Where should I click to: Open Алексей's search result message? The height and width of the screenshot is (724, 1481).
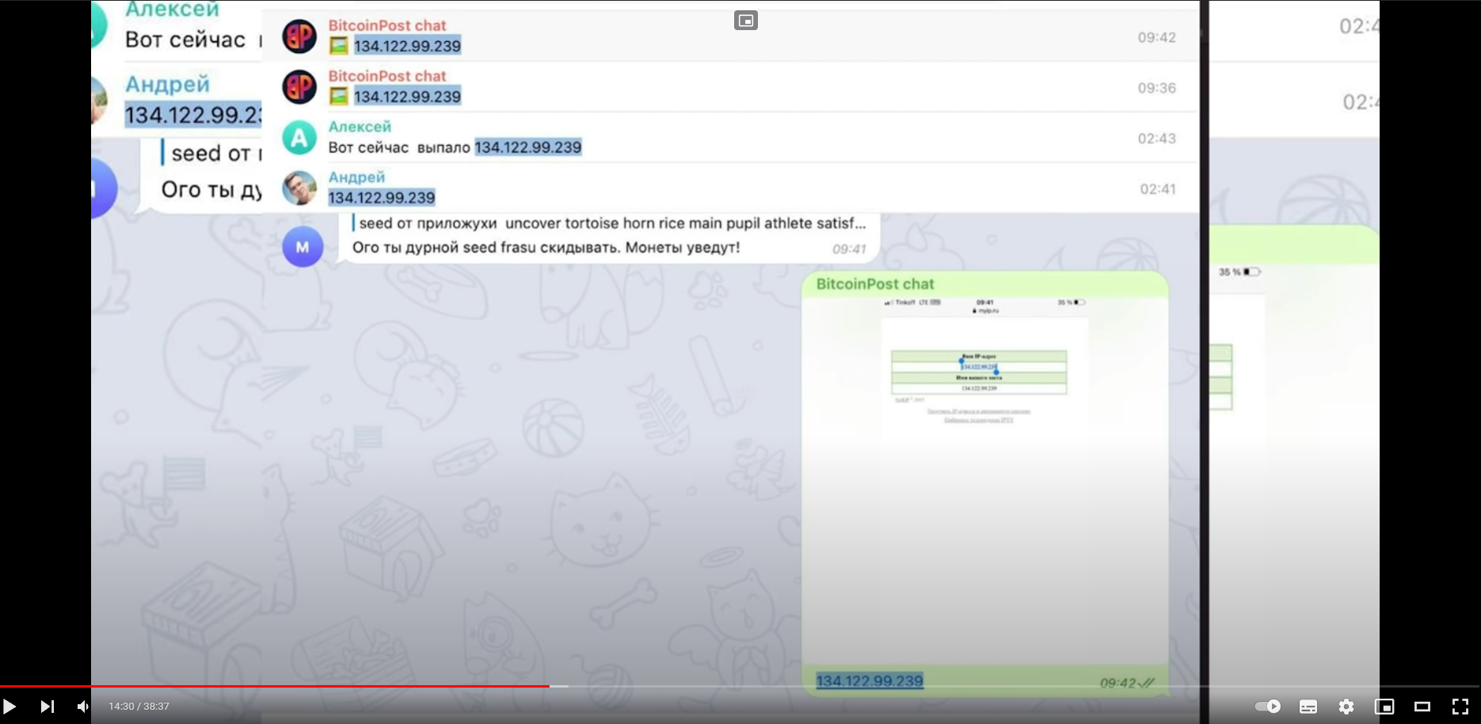pos(730,138)
